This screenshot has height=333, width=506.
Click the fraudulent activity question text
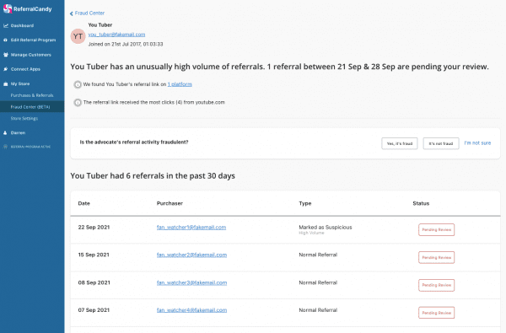(x=134, y=142)
